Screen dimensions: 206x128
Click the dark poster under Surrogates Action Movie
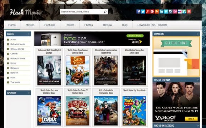tap(134, 70)
